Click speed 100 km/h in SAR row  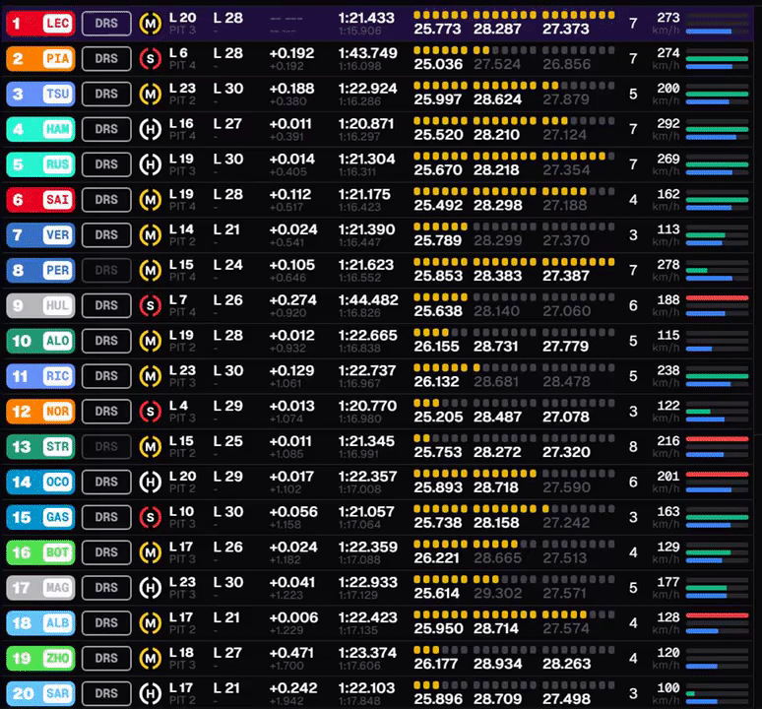coord(668,688)
